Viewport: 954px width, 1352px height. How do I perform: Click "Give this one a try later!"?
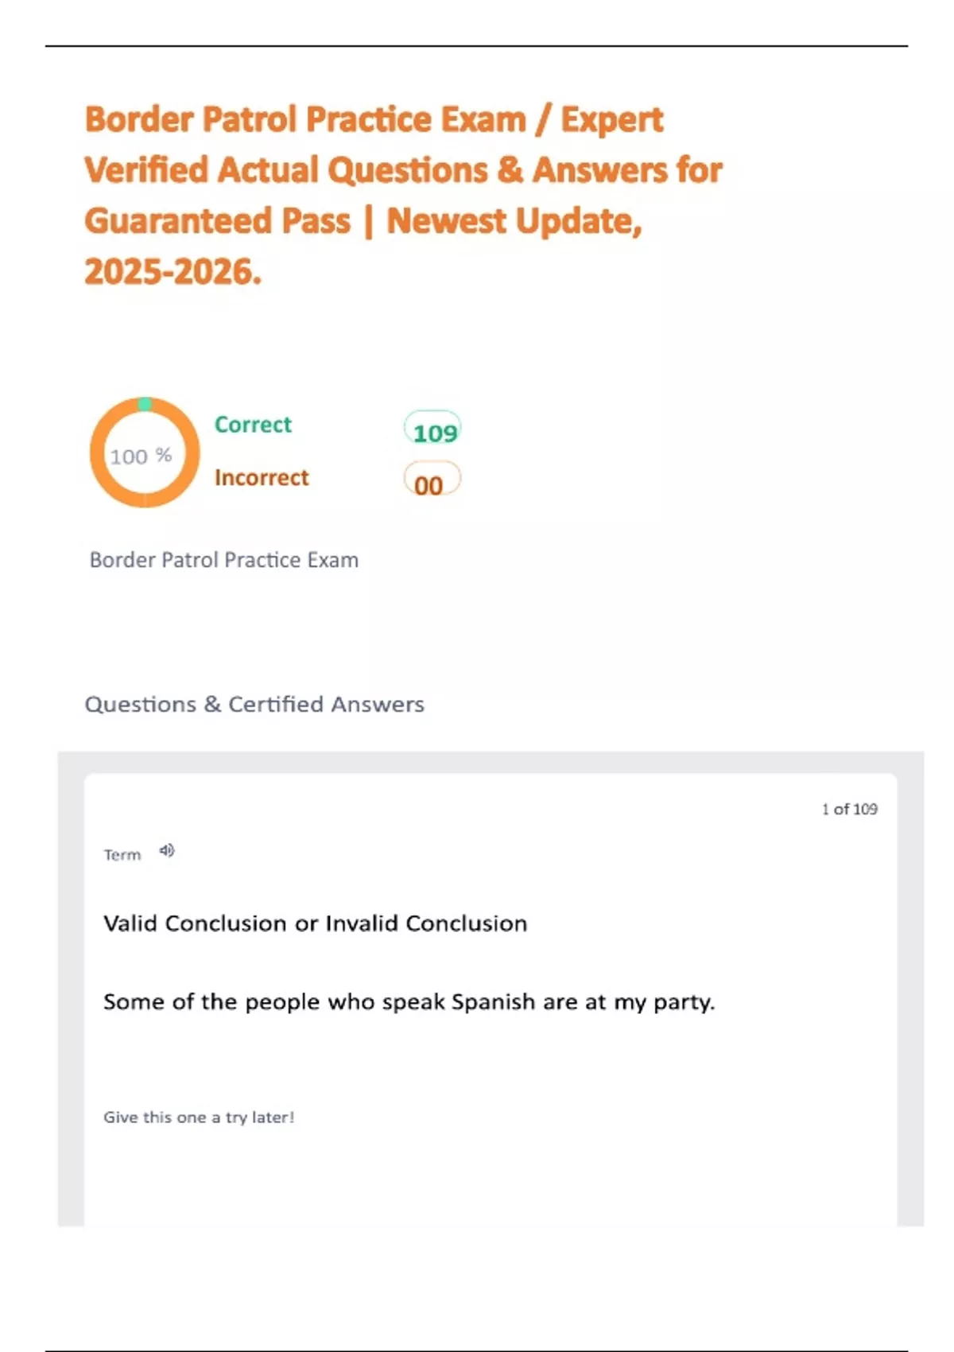[199, 1117]
